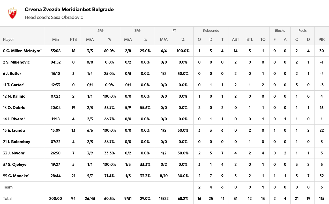
Task: Click the AST column header
Action: 236,40
